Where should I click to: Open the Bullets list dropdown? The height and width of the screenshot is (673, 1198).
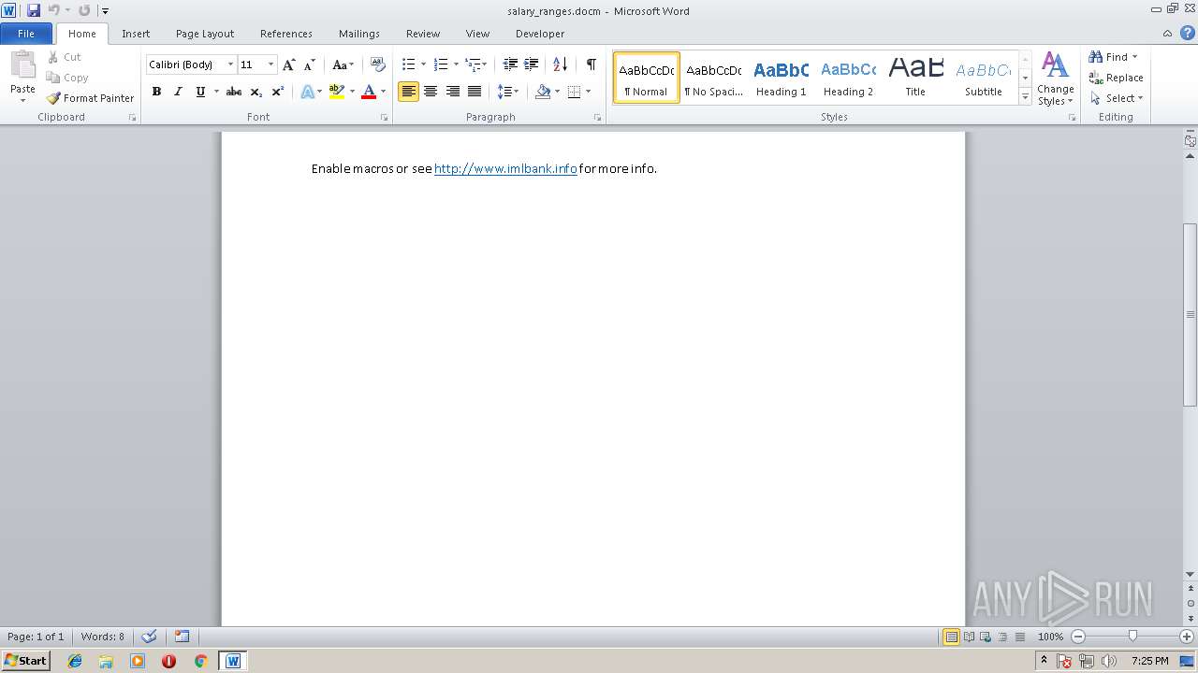[x=423, y=64]
